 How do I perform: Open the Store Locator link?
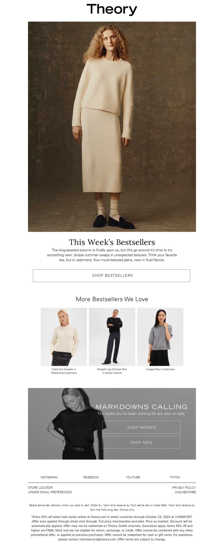40,488
